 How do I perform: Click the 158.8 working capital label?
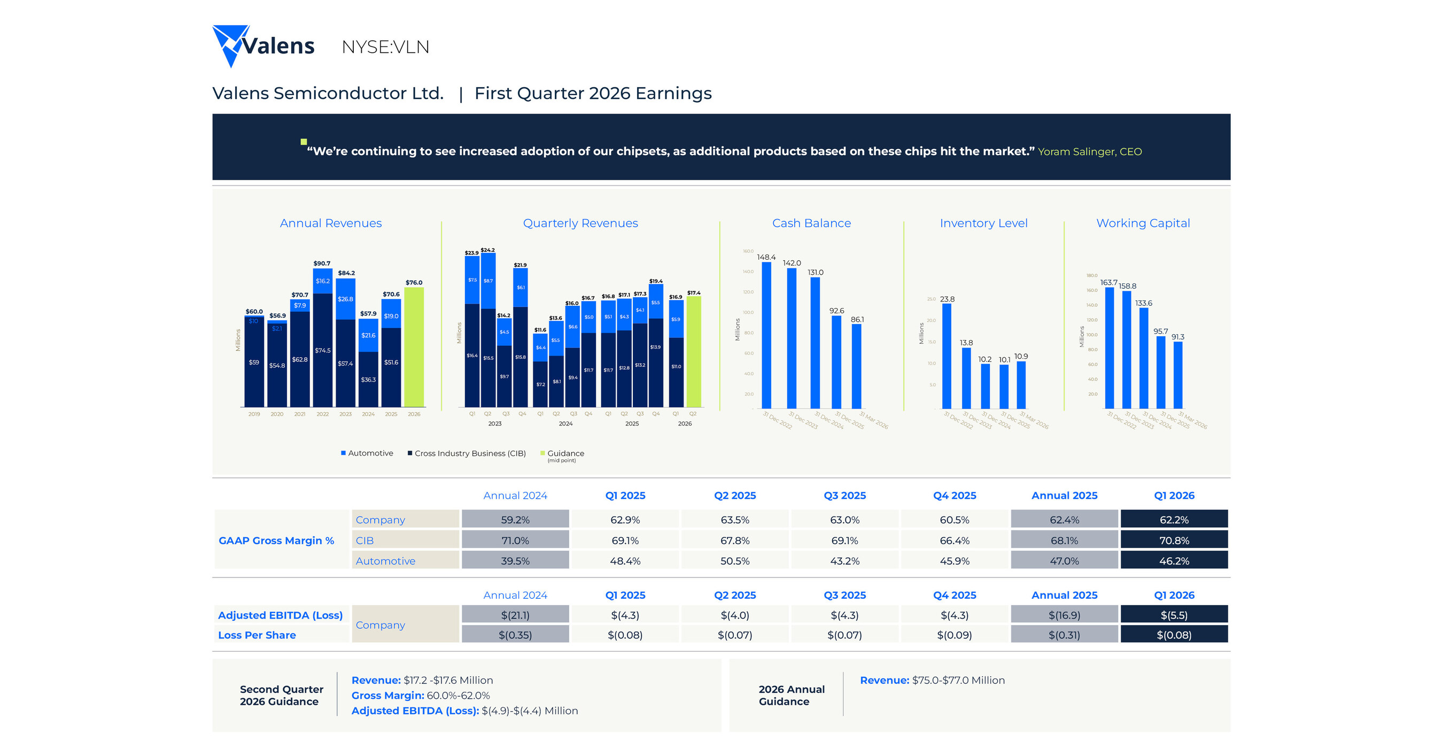coord(1128,286)
